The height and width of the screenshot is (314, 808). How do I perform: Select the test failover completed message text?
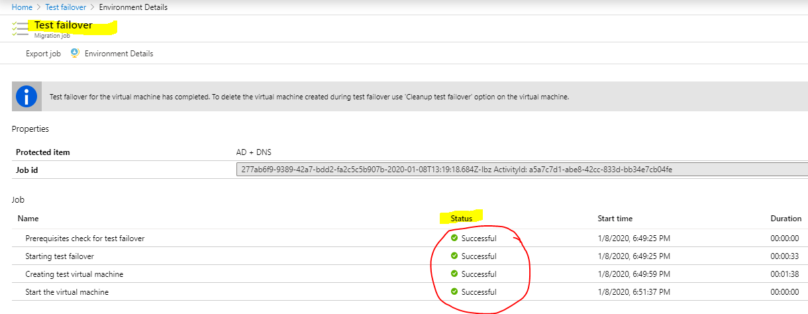click(309, 97)
